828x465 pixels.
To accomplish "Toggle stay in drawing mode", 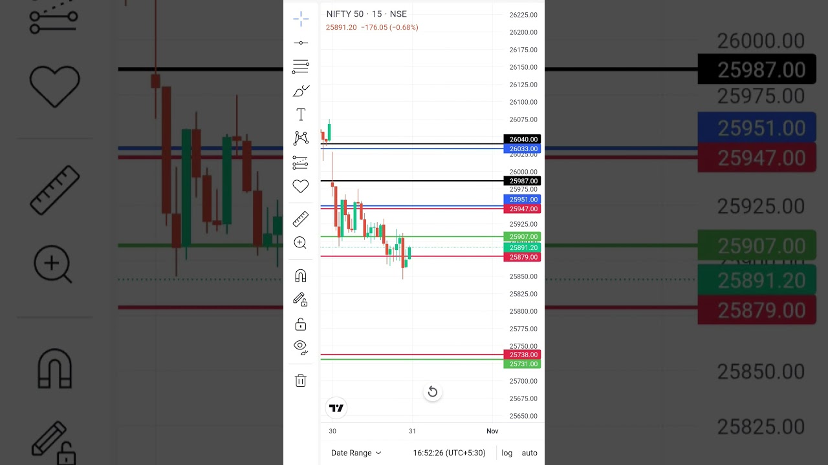I will click(301, 299).
